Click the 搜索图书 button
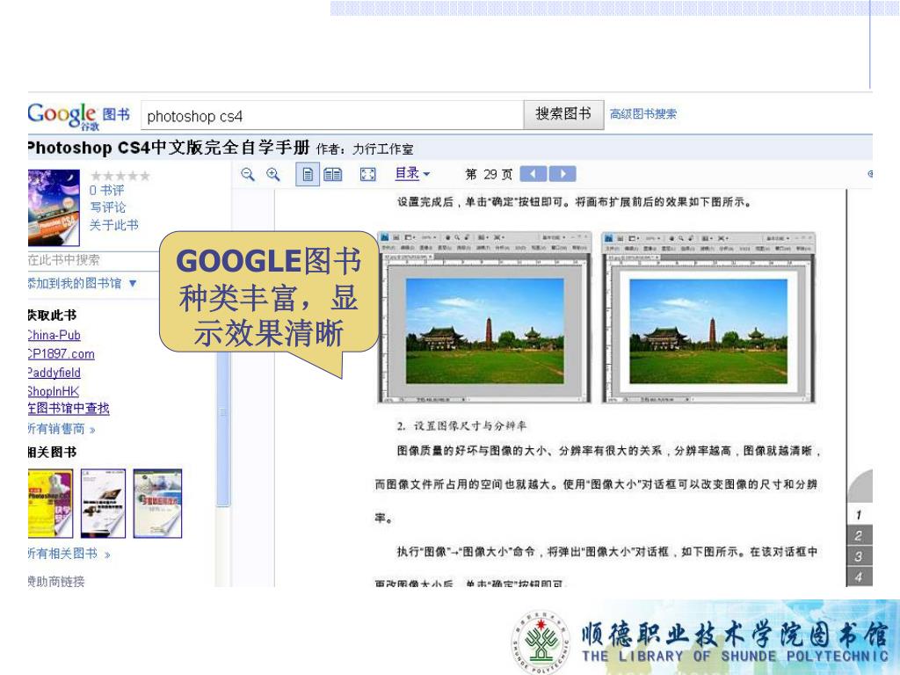Screen dimensions: 900x675 click(x=563, y=114)
